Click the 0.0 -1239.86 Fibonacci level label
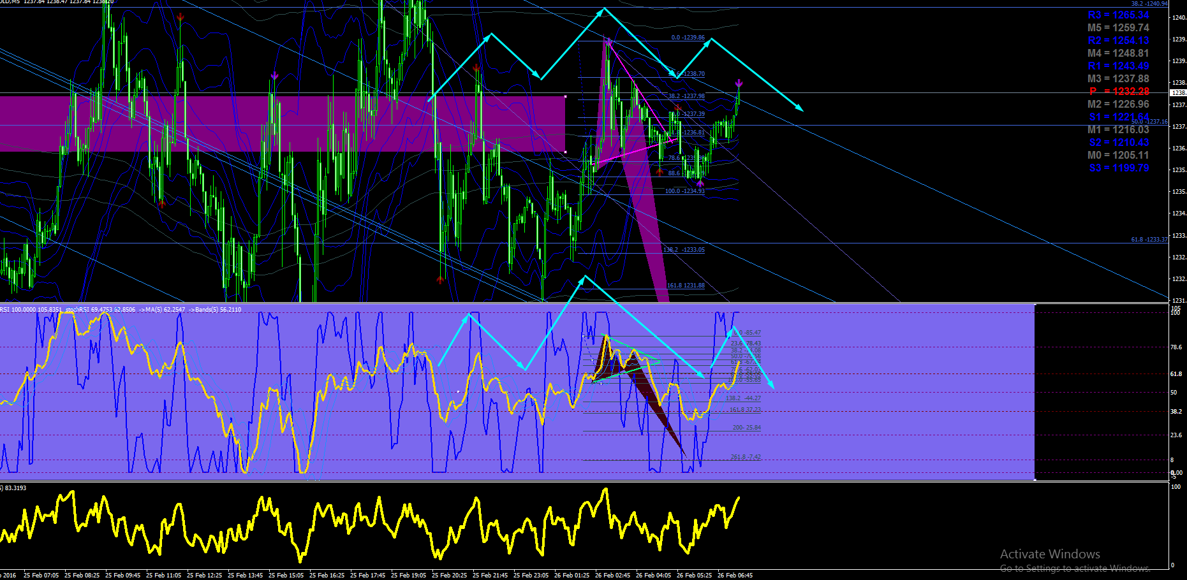This screenshot has height=580, width=1187. tap(688, 38)
